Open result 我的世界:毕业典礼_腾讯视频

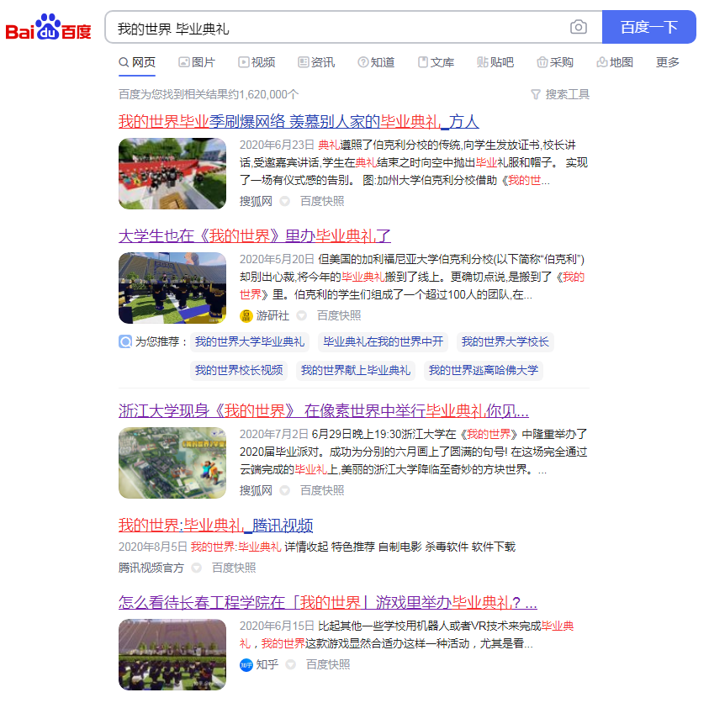(x=215, y=525)
